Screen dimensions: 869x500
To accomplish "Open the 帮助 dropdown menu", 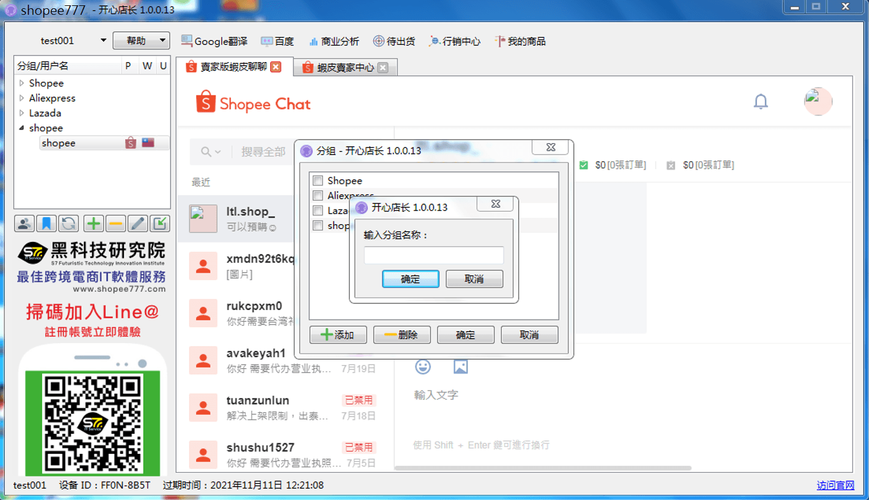I will [141, 41].
